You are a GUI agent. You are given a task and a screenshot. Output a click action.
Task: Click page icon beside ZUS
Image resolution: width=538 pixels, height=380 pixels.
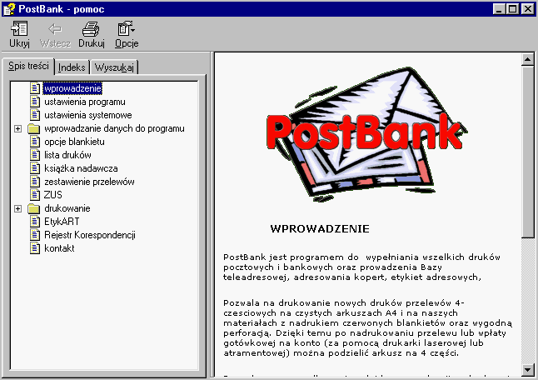[x=35, y=195]
